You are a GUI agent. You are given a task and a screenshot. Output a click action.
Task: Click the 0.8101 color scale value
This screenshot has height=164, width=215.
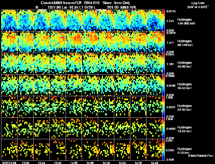171,107
